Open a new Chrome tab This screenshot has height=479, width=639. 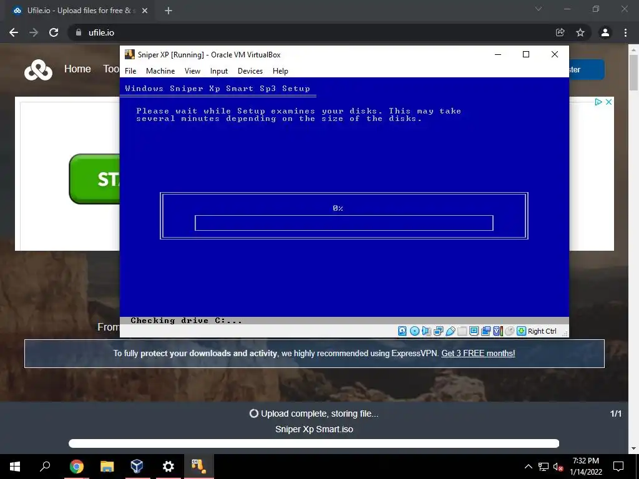click(168, 11)
